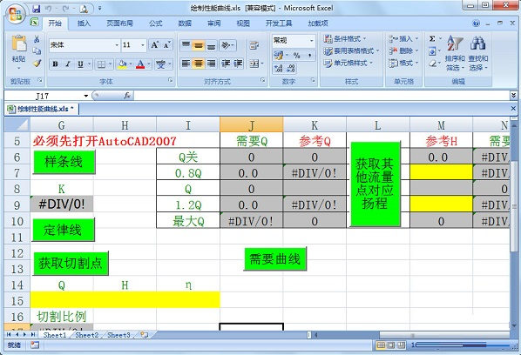Click the Increase Font Size icon
This screenshot has height=355, width=521.
pos(154,44)
